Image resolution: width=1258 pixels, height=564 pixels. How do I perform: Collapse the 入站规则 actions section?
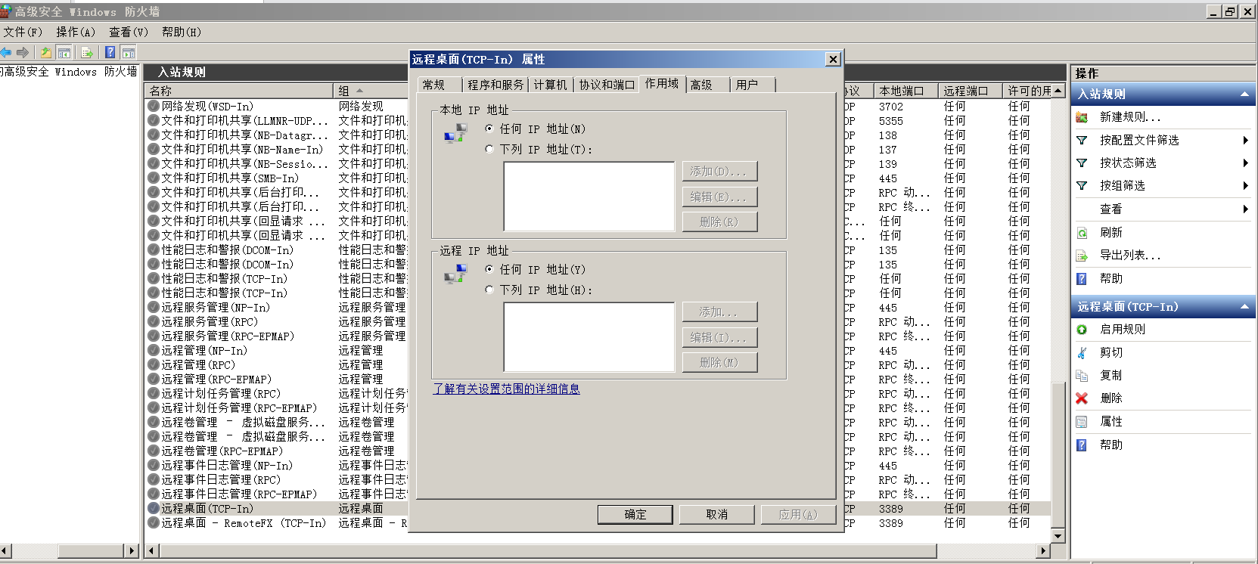[1244, 95]
